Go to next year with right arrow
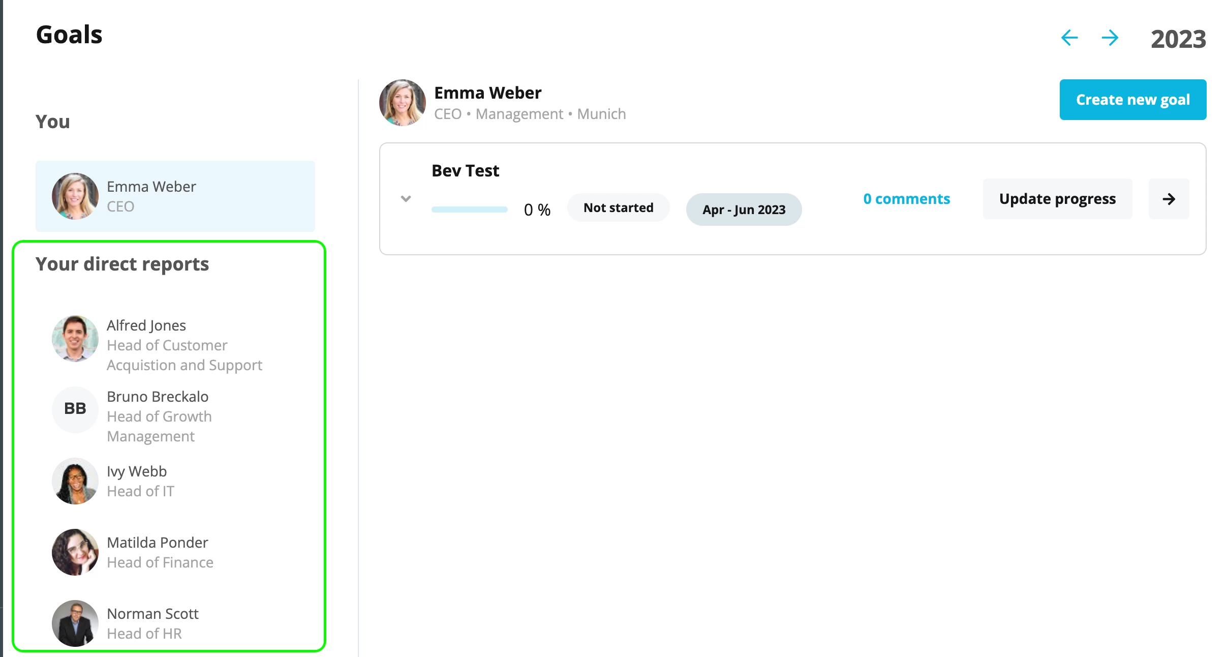1227x657 pixels. click(x=1110, y=38)
